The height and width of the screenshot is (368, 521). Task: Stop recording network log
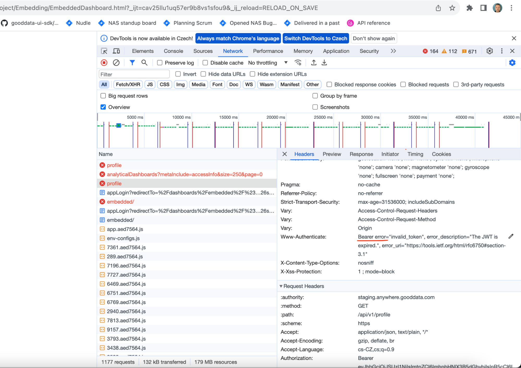104,63
